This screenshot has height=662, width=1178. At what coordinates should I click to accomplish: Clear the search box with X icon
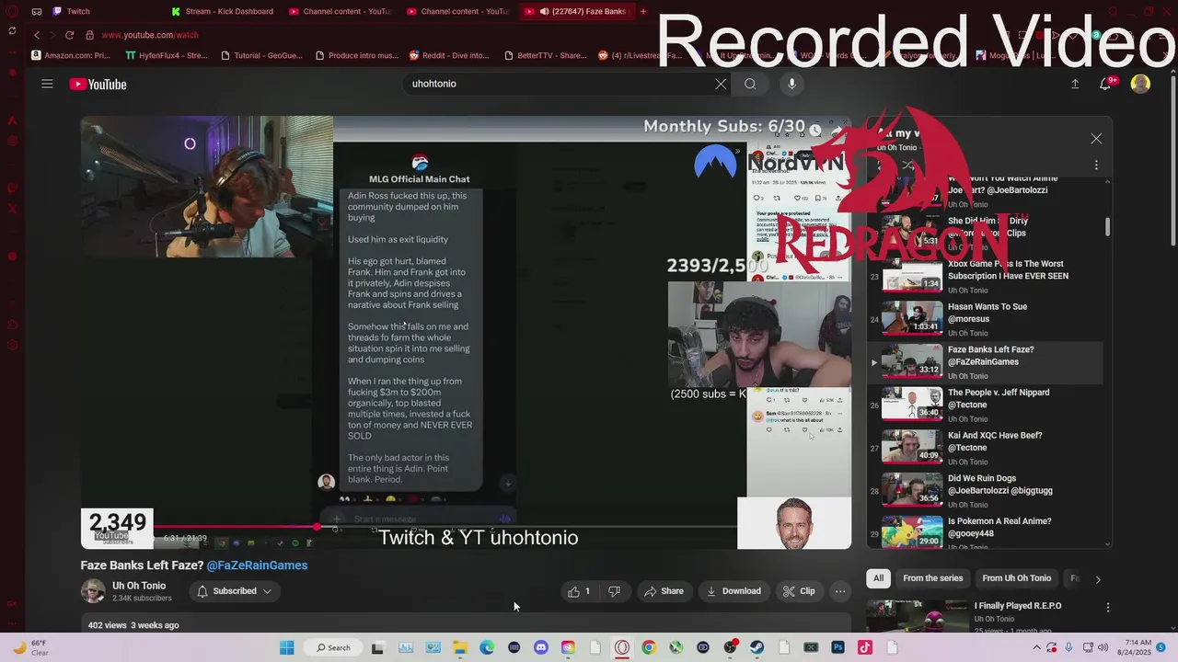coord(721,84)
